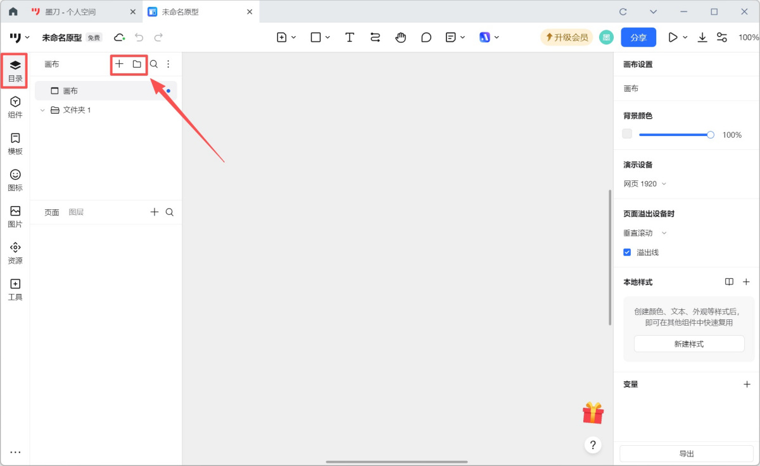Image resolution: width=760 pixels, height=466 pixels.
Task: Click the 新建样式 button
Action: tap(688, 344)
